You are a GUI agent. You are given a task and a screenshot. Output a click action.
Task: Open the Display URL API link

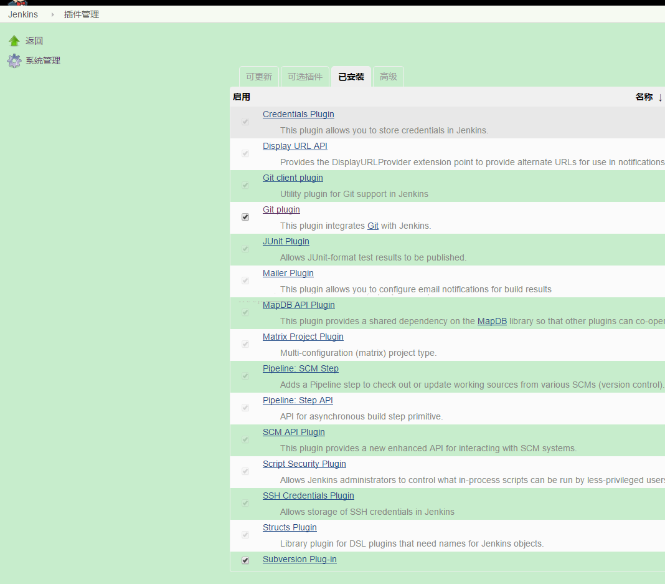[295, 146]
